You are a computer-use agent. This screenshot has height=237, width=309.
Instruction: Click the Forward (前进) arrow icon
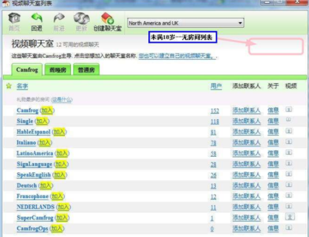(59, 18)
